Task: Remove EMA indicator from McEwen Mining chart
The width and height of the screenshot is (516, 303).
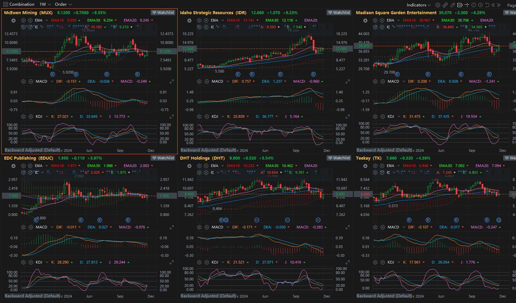Action: (x=30, y=20)
